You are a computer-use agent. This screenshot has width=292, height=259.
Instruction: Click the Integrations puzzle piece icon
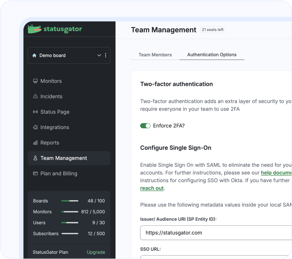[35, 127]
